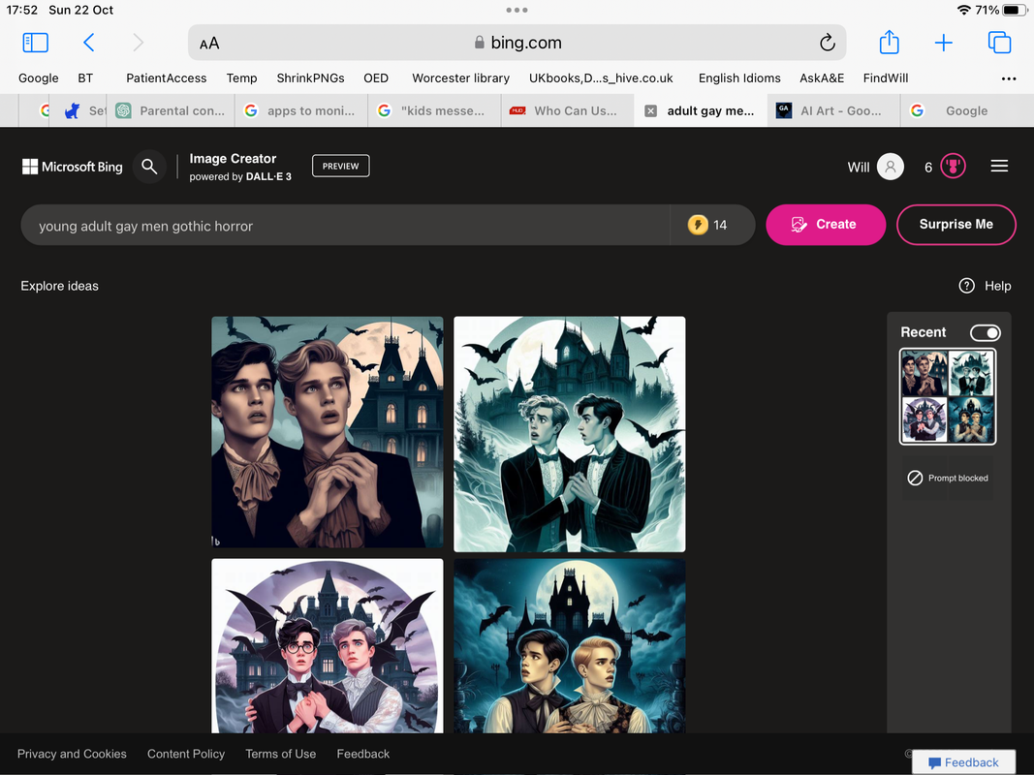The width and height of the screenshot is (1034, 775).
Task: Open Bing search magnifier icon
Action: tap(149, 167)
